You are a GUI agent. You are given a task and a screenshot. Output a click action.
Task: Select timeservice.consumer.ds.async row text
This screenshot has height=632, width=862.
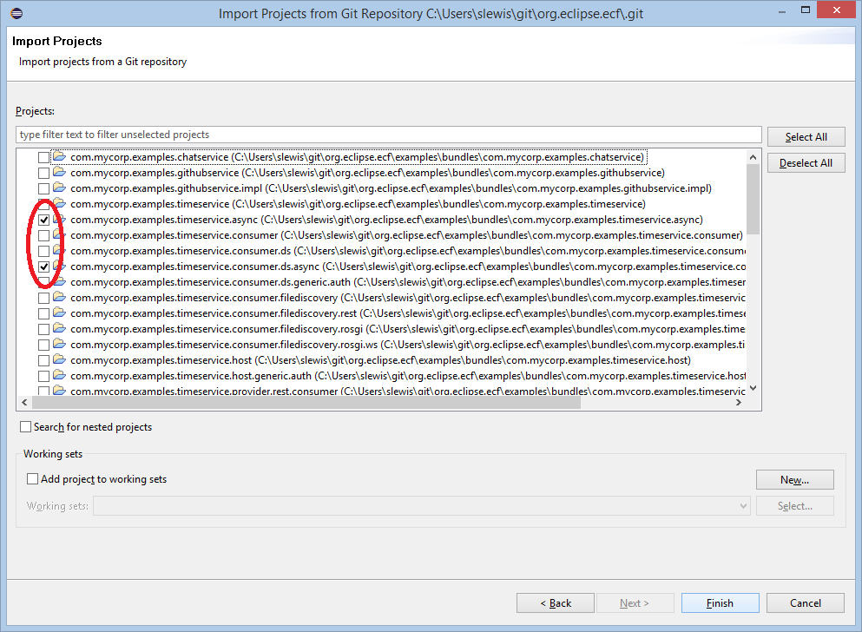(x=408, y=267)
